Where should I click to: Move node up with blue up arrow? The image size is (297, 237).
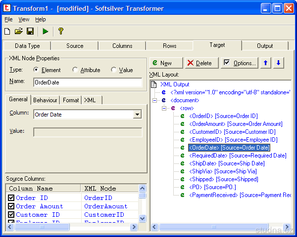pos(266,63)
